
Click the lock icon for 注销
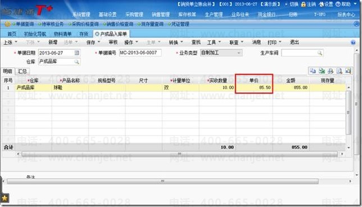coord(304,4)
